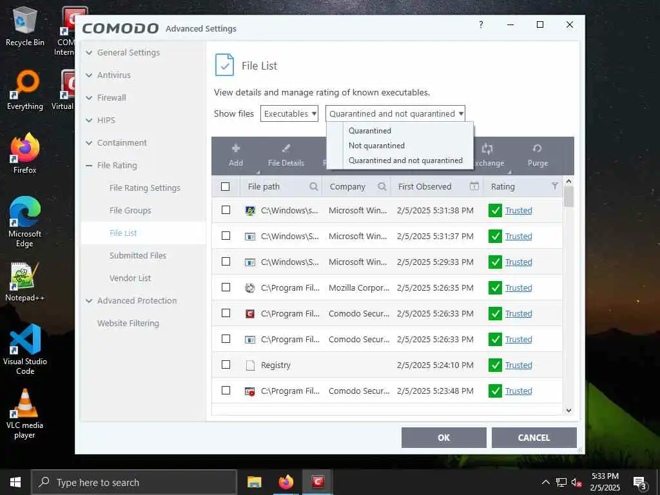The height and width of the screenshot is (495, 660).
Task: Open File Explorer from taskbar
Action: coord(254,482)
